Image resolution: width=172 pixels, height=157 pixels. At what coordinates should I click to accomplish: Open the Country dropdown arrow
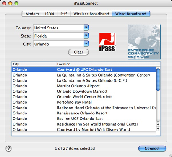click(86, 28)
